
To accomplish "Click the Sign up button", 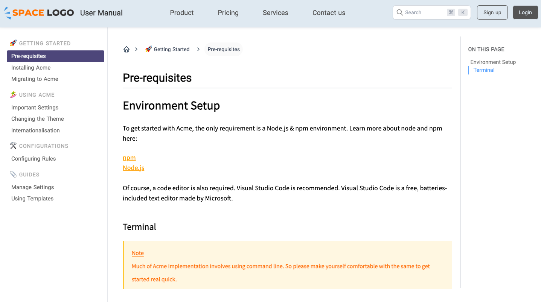I will pos(492,12).
